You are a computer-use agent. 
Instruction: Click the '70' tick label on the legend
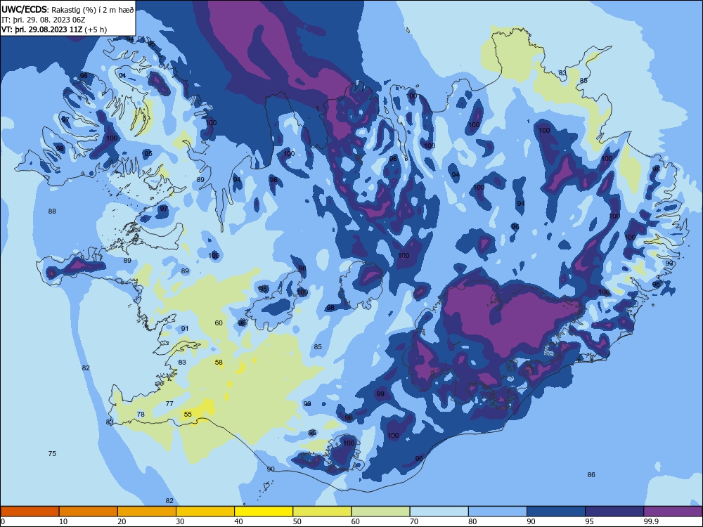click(414, 521)
